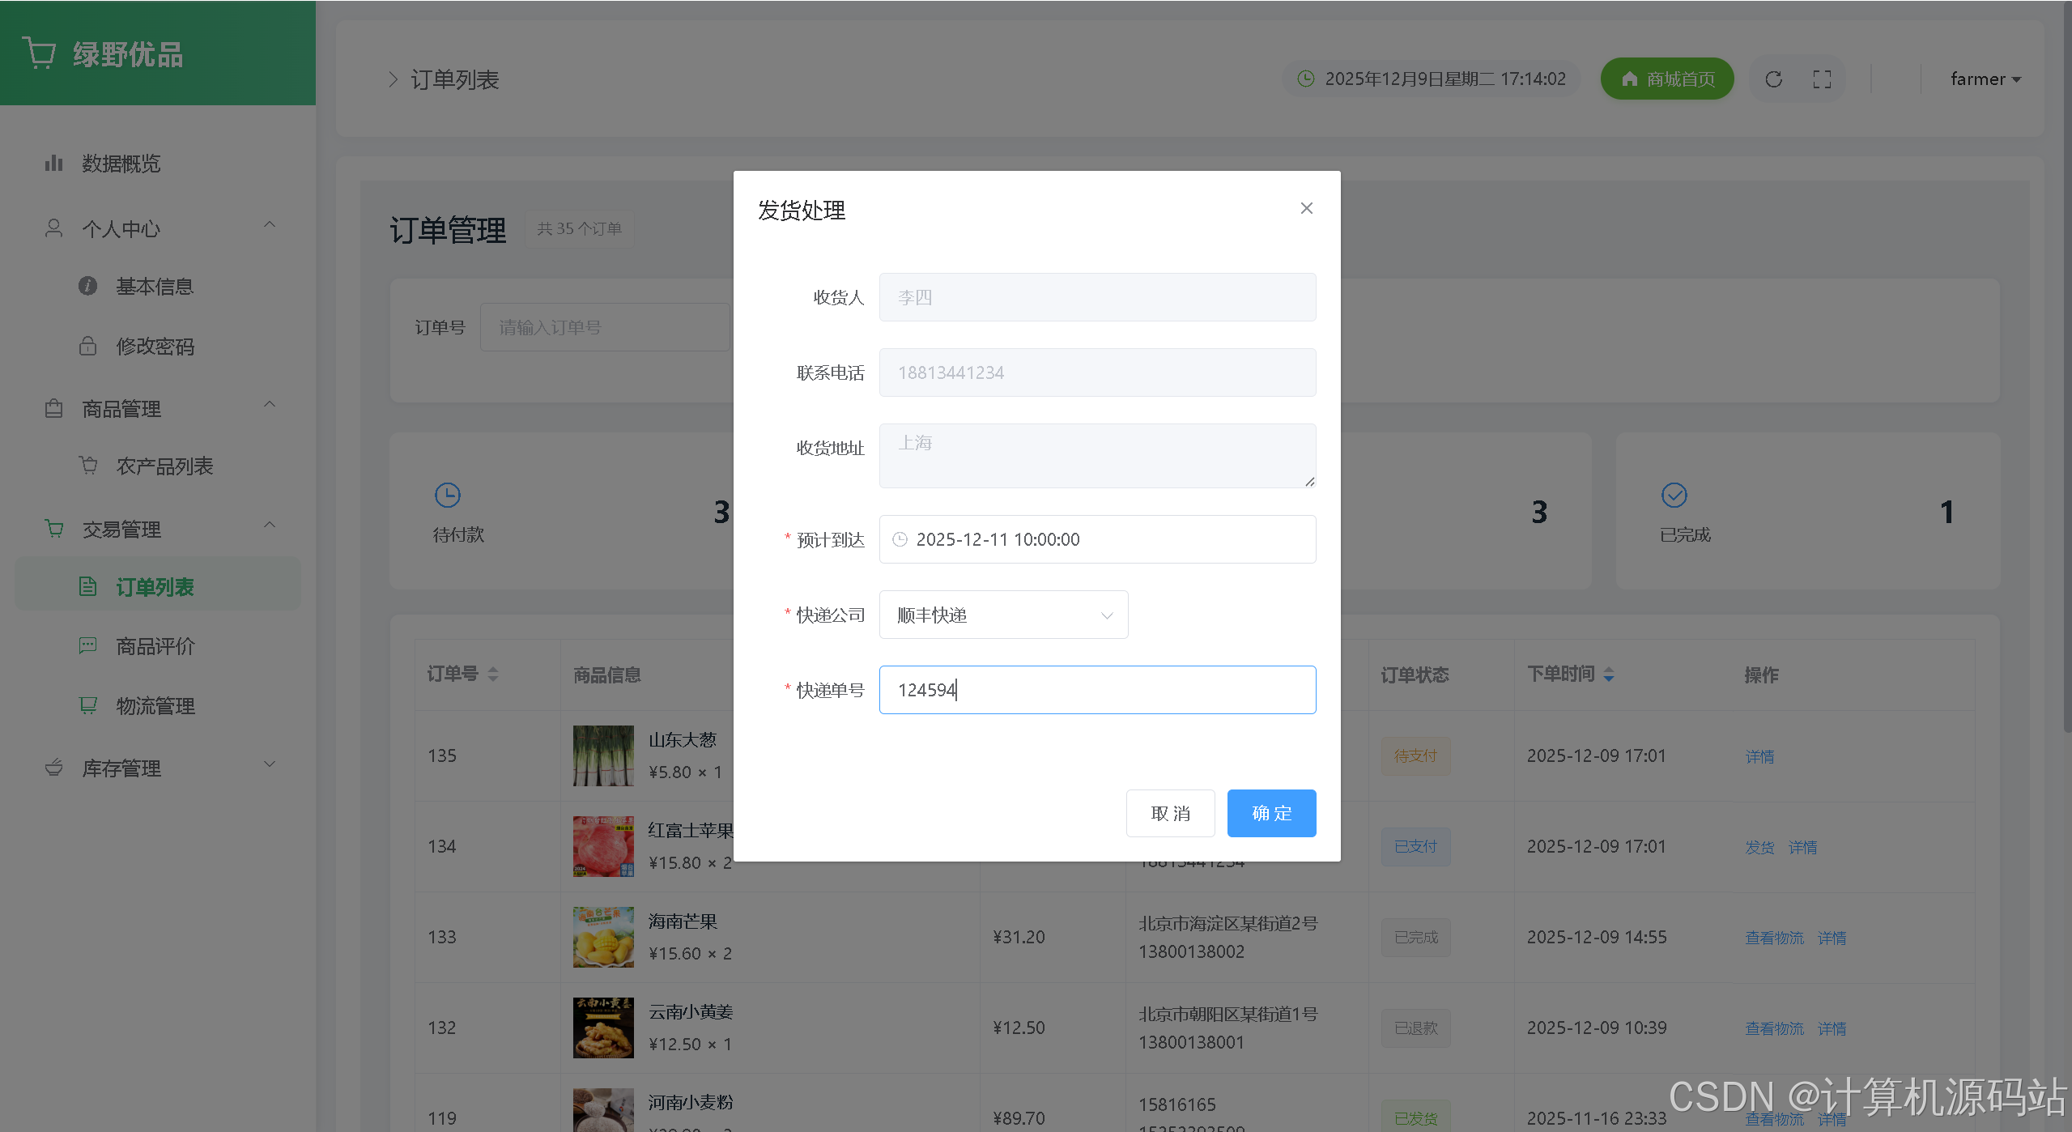Open 数据概览 in the sidebar
This screenshot has width=2072, height=1132.
pyautogui.click(x=121, y=164)
